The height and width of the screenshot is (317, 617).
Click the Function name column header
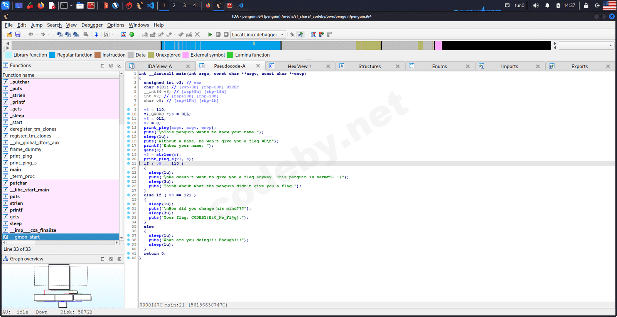point(19,75)
